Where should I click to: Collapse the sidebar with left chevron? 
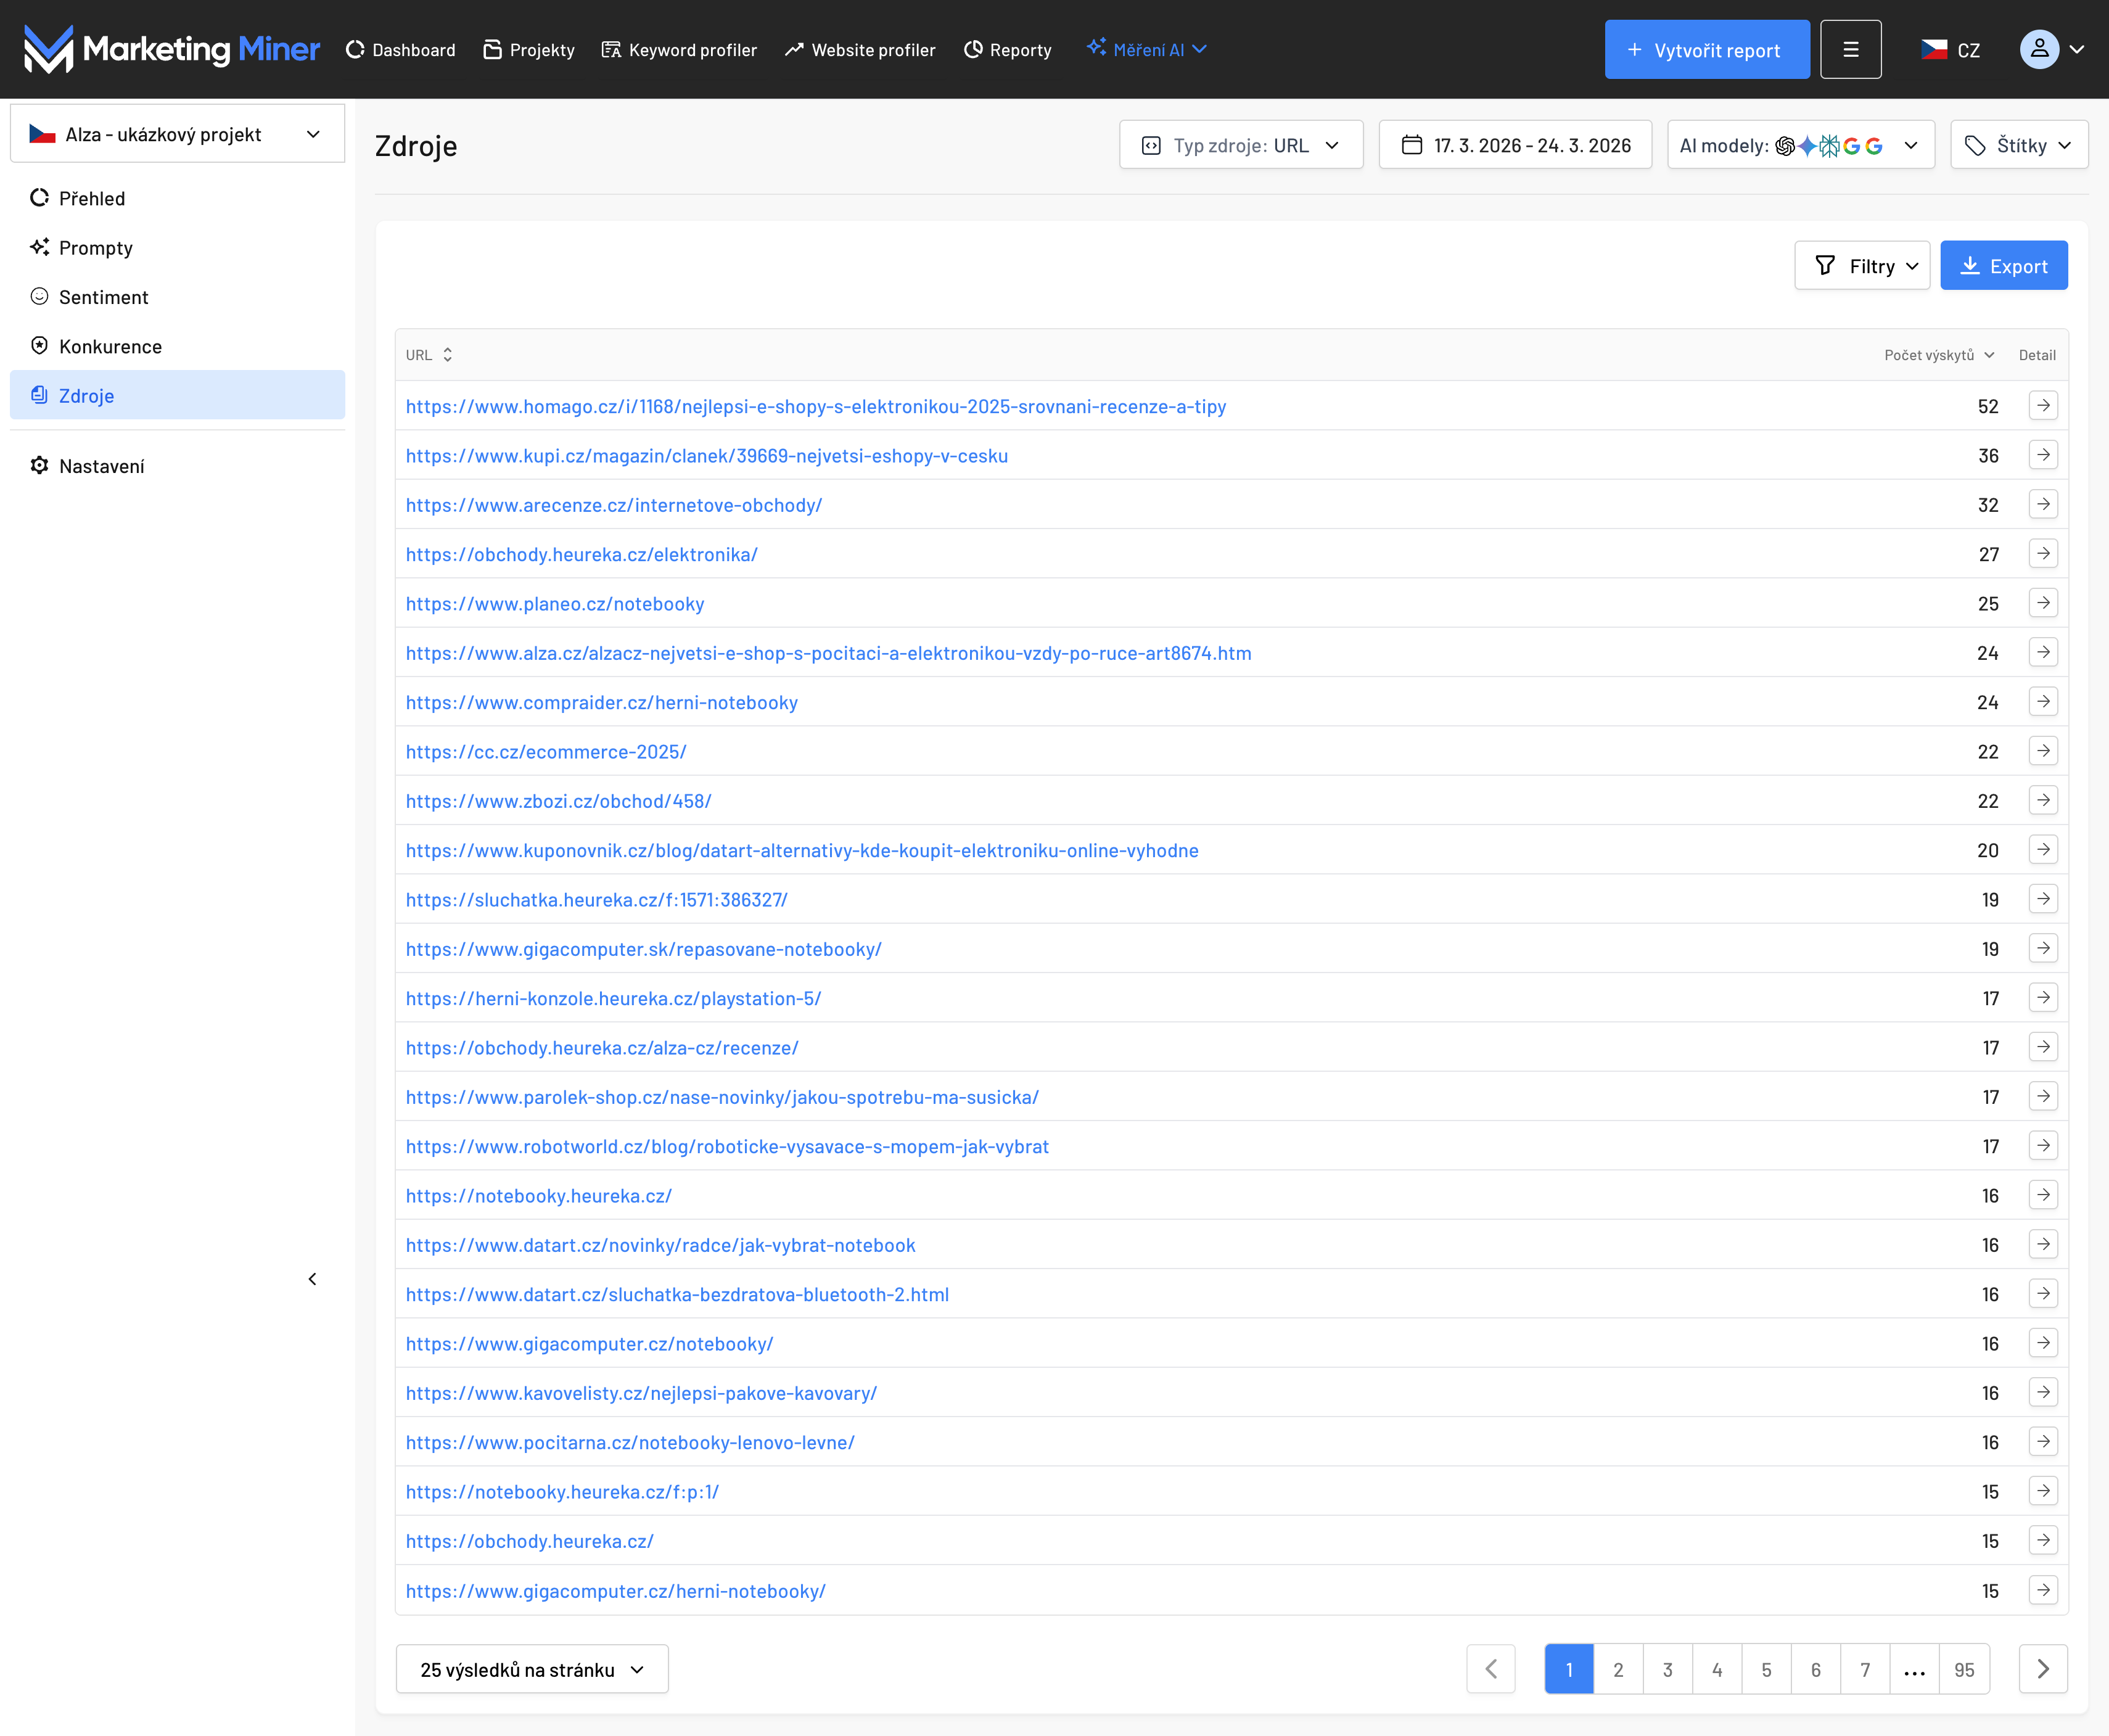pos(312,1279)
